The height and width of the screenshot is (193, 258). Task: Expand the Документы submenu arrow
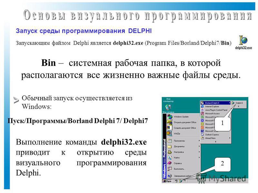point(199,146)
